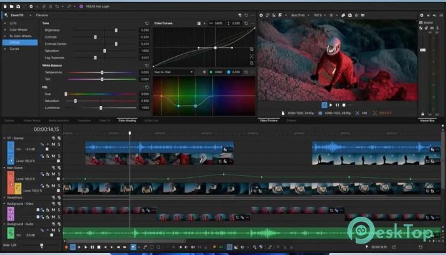Open video output FX in preview toolbar
Image resolution: width=446 pixels, height=255 pixels.
coord(273,15)
